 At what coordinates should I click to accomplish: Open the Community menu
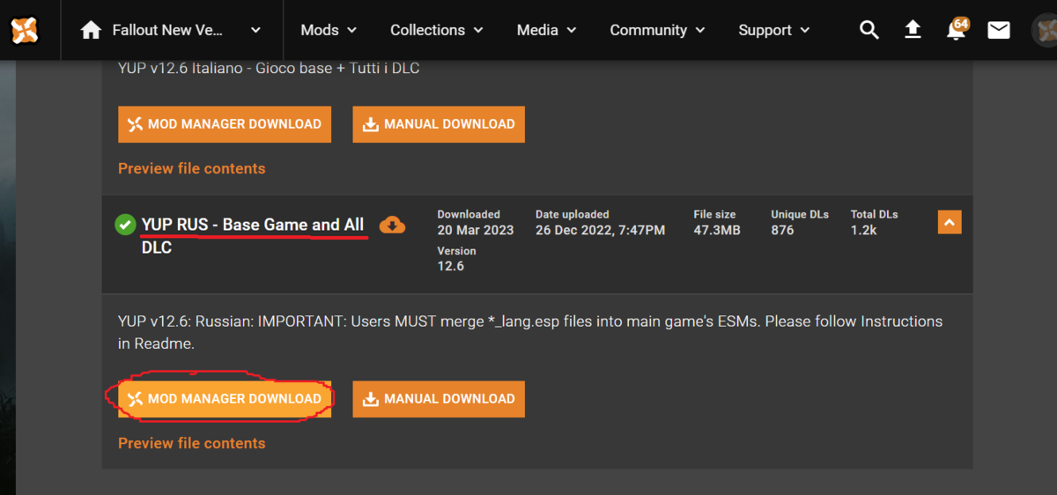click(657, 30)
